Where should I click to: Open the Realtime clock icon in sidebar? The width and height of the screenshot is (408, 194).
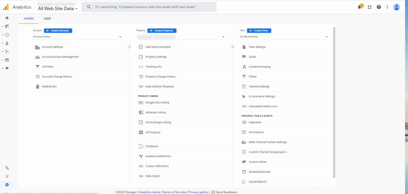pyautogui.click(x=7, y=35)
